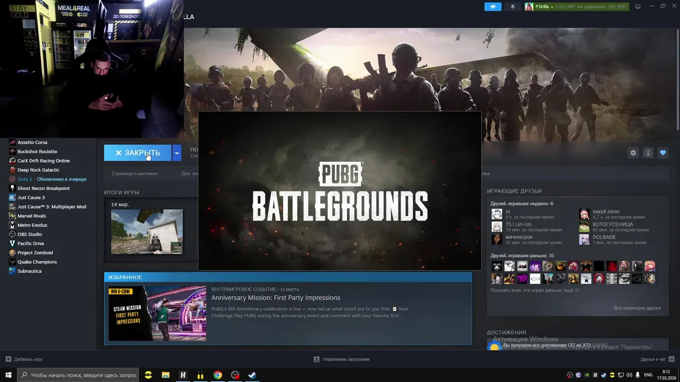This screenshot has width=680, height=382.
Task: Click the Metro Exodus game icon
Action: tap(13, 225)
